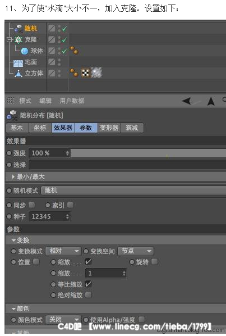Toggle visibility dots on 地面 row
226x336 pixels.
coord(59,62)
